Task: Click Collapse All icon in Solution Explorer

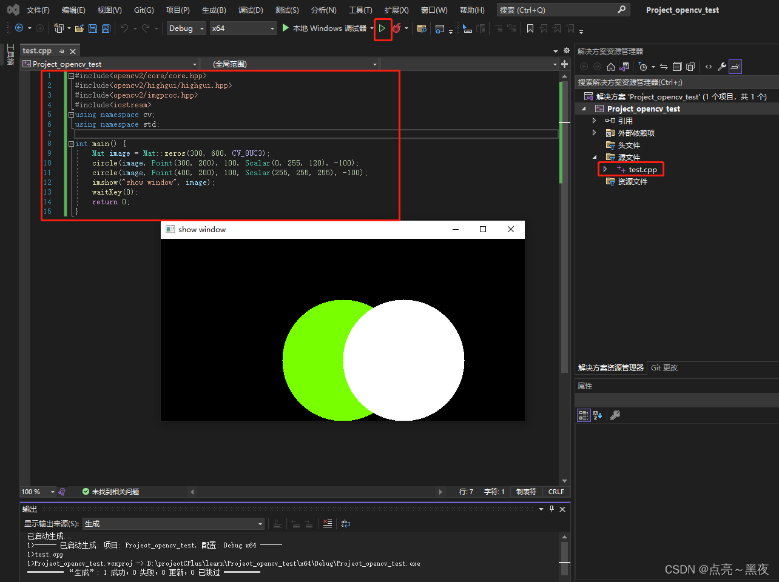Action: point(677,67)
